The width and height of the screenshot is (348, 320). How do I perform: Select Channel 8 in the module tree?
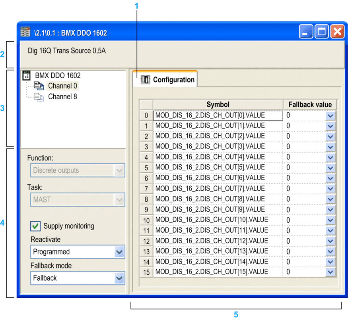[62, 96]
